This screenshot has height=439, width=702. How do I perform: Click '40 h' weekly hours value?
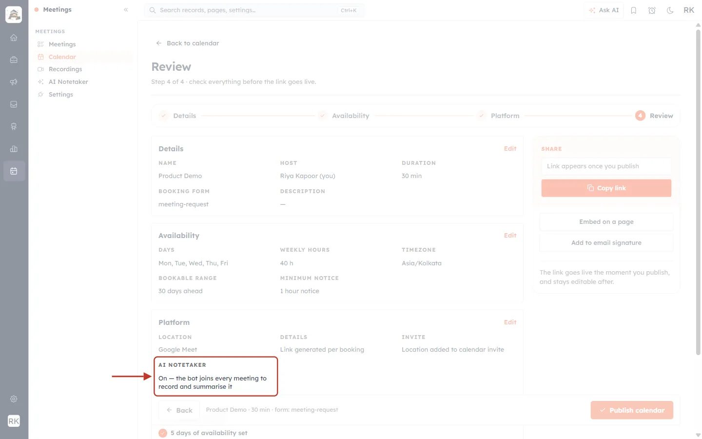point(286,263)
